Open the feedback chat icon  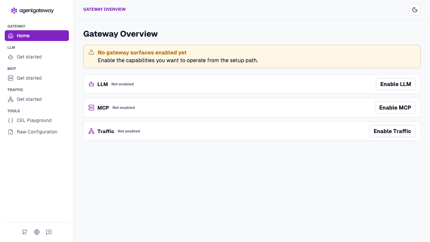click(49, 232)
